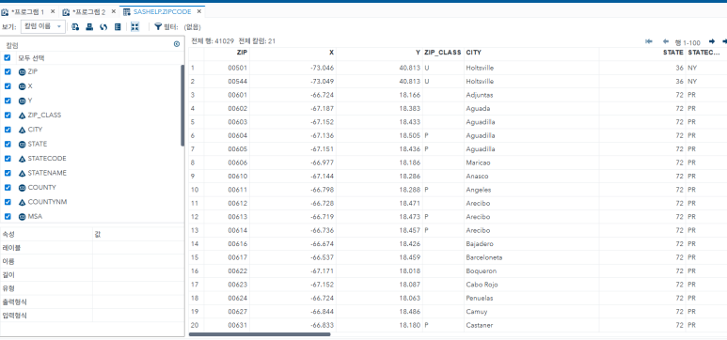Uncheck the Y column checkbox
The width and height of the screenshot is (727, 340).
8,100
